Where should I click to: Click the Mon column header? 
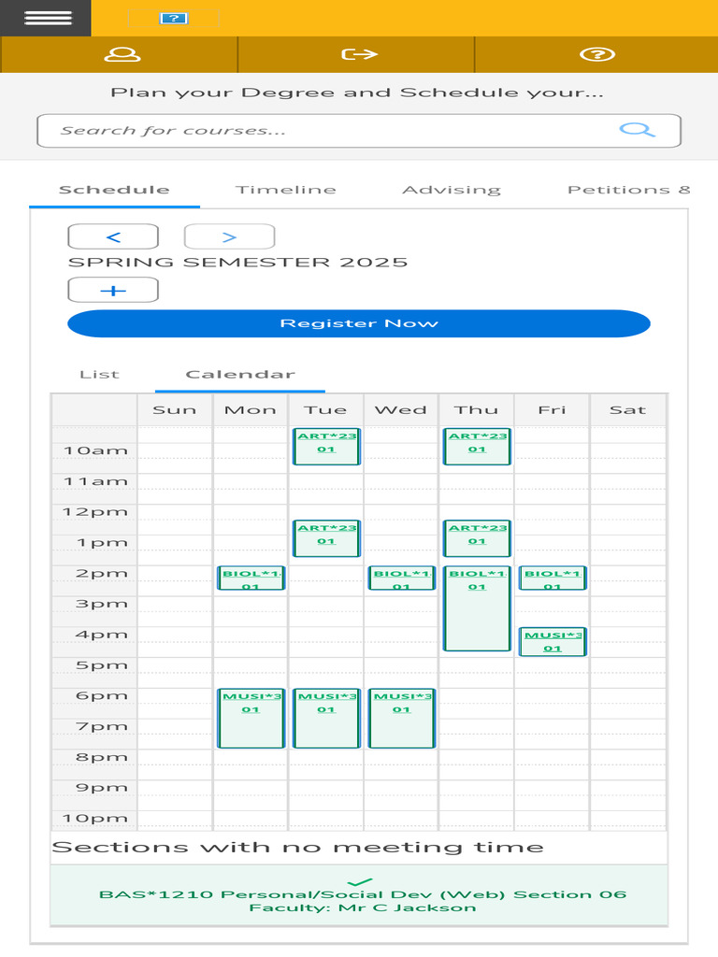[251, 410]
